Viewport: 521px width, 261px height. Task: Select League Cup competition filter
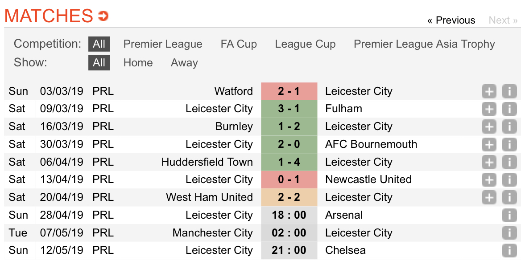(x=305, y=44)
